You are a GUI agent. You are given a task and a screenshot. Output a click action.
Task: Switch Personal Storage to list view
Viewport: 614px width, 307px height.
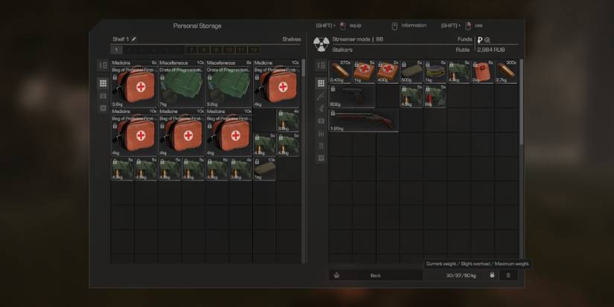tap(103, 65)
